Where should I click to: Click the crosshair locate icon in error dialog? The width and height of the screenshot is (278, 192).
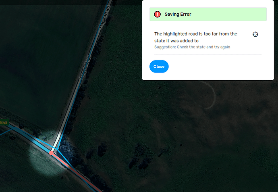[x=255, y=34]
